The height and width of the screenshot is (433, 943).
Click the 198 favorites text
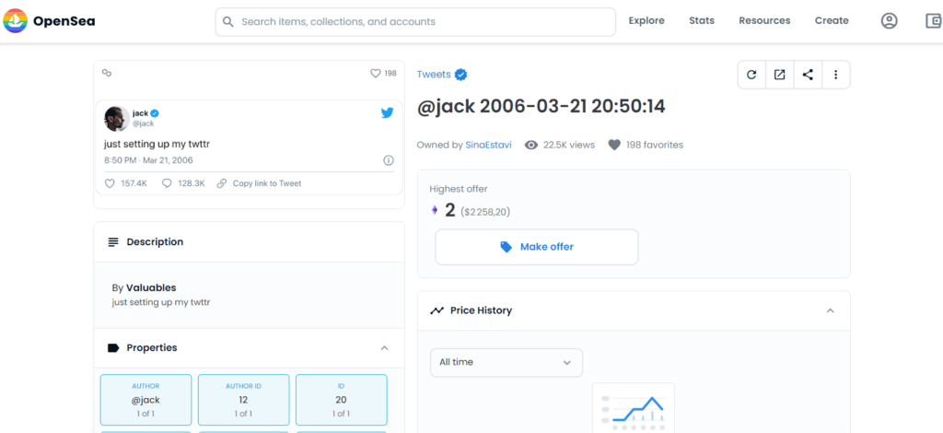[x=655, y=145]
